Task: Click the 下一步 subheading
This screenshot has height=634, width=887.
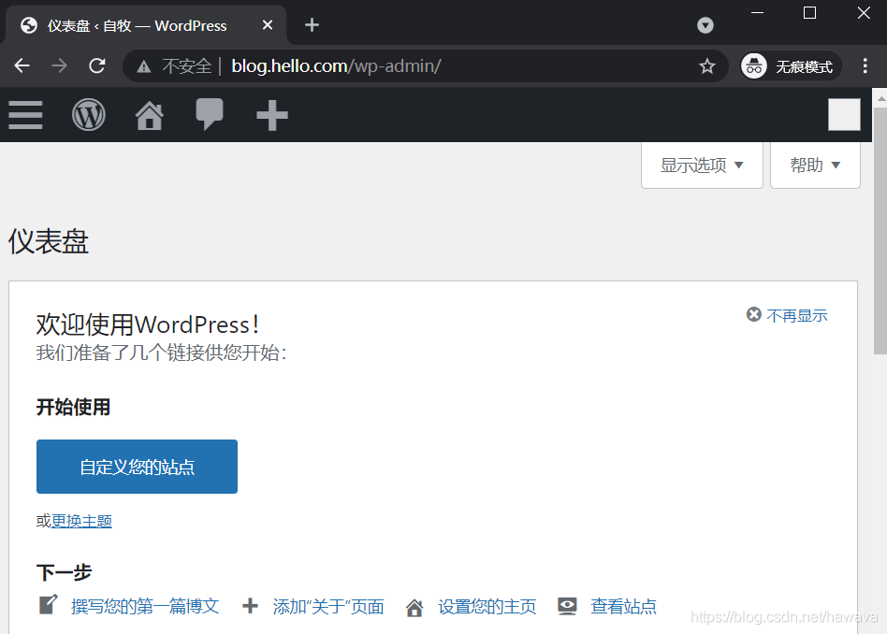Action: click(64, 572)
